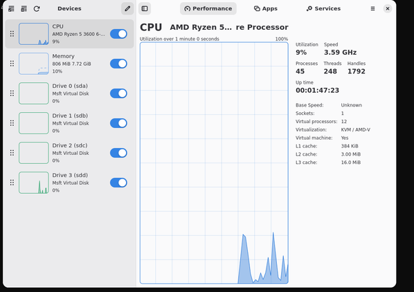
Task: Switch to the Apps tab
Action: [x=266, y=9]
